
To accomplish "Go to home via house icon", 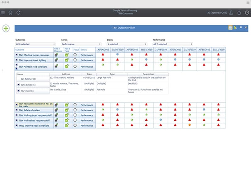I will [11, 13].
